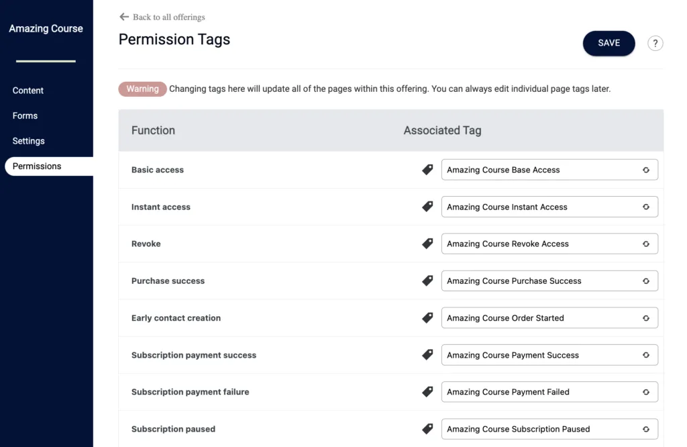Refresh the Amazing Course Payment Failed tag

[646, 392]
